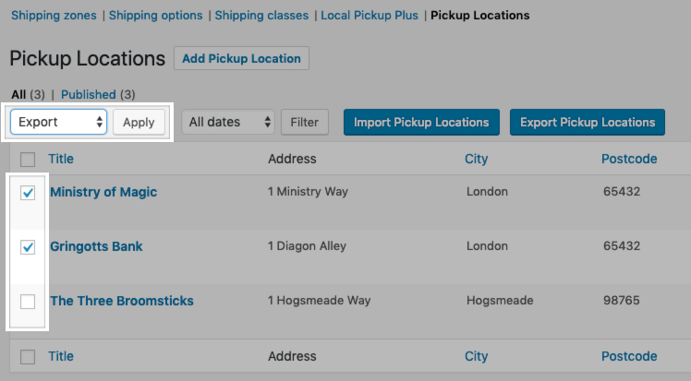691x381 pixels.
Task: Click Import Pickup Locations button
Action: coord(421,122)
